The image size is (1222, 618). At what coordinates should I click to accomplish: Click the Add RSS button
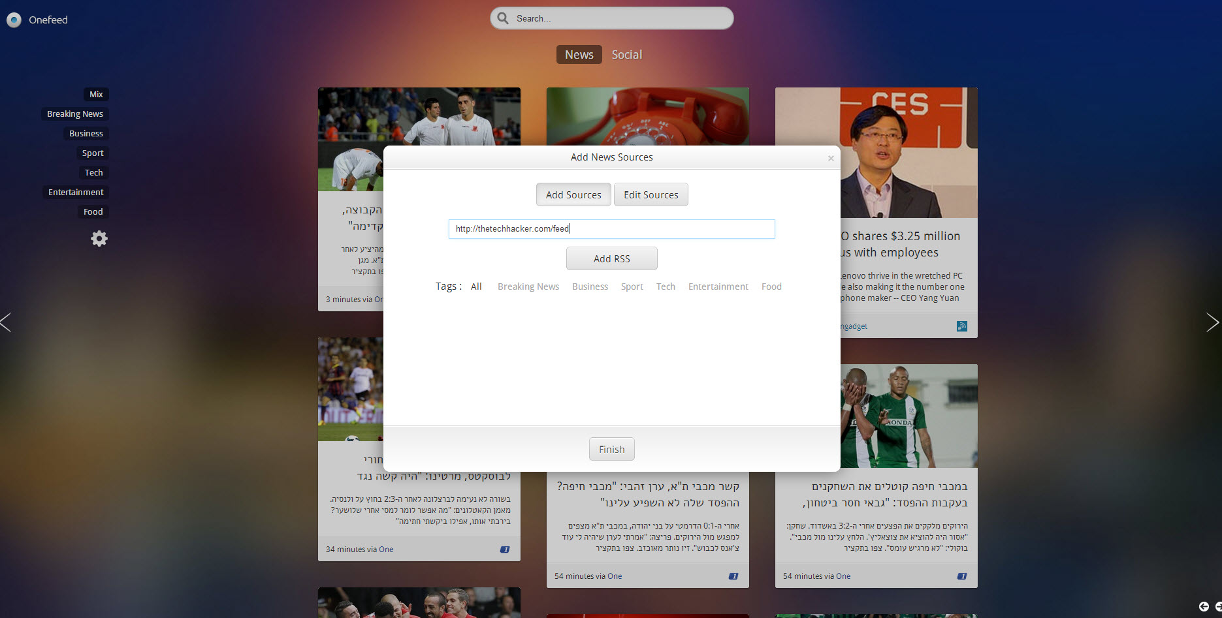coord(612,258)
